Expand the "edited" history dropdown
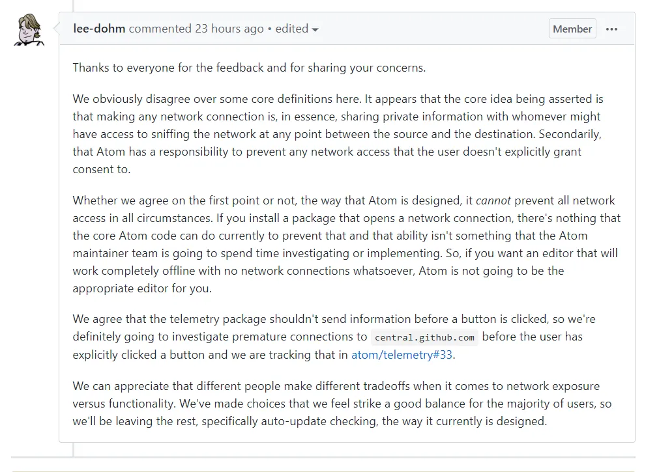The image size is (659, 472). pyautogui.click(x=297, y=29)
